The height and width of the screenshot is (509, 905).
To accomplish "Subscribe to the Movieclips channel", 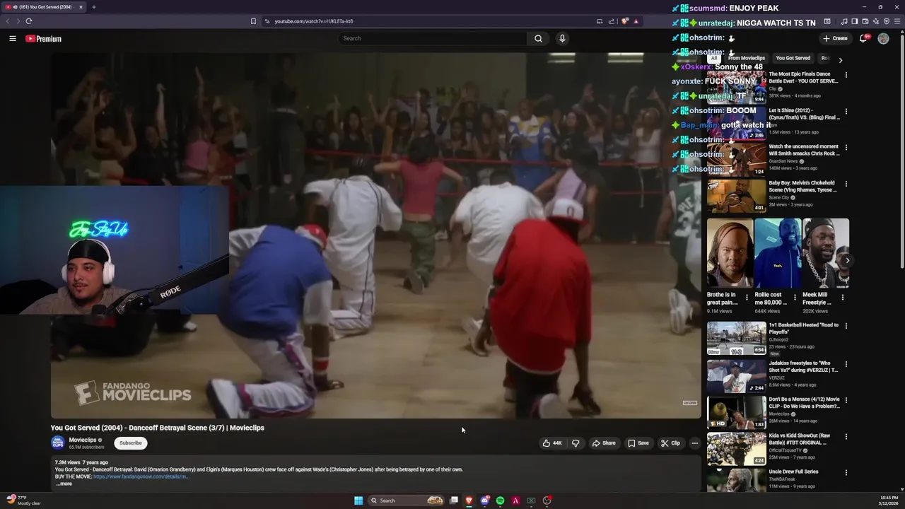I will click(x=131, y=443).
